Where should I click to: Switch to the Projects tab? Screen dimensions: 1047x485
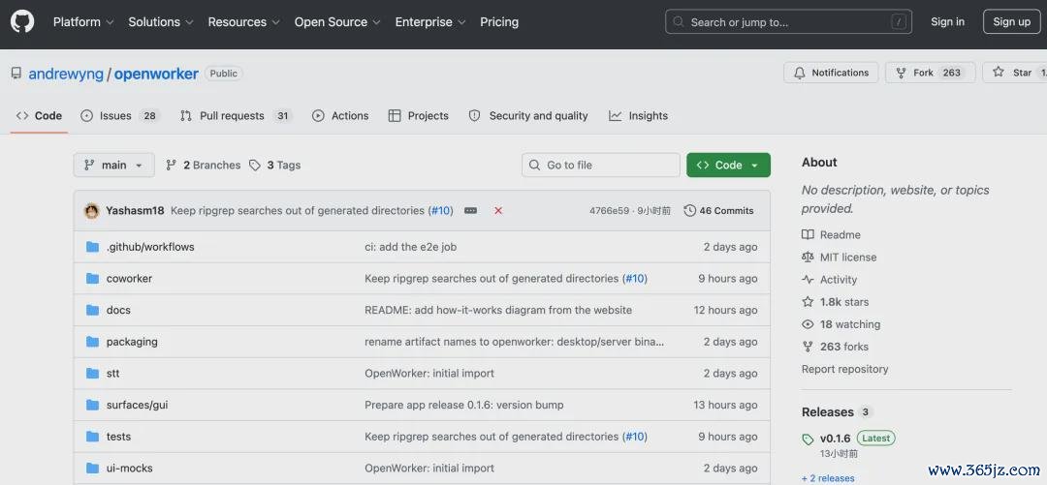(419, 116)
